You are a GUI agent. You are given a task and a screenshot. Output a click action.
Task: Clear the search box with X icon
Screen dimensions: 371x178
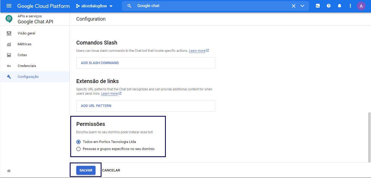tap(293, 6)
